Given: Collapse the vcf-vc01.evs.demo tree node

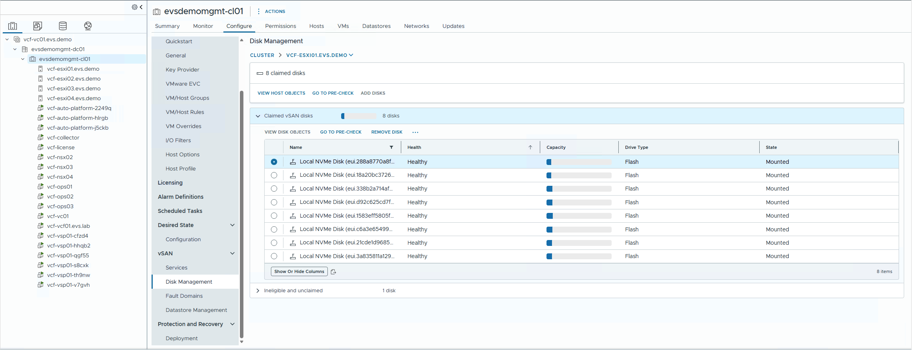Looking at the screenshot, I should click(x=7, y=39).
